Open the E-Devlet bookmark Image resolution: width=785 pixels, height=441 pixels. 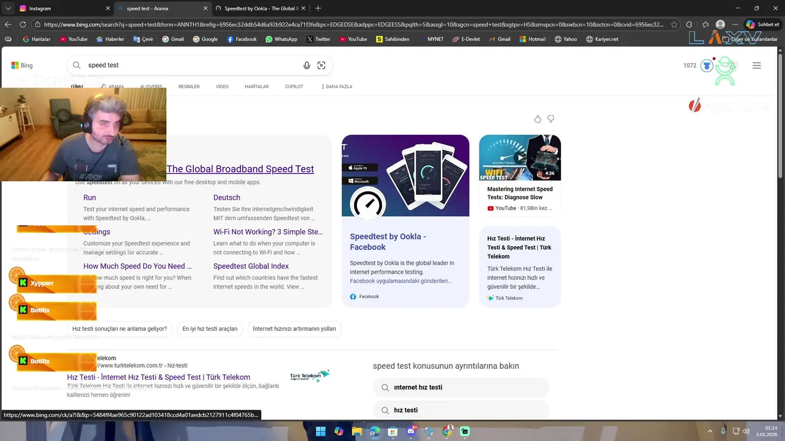(x=466, y=39)
